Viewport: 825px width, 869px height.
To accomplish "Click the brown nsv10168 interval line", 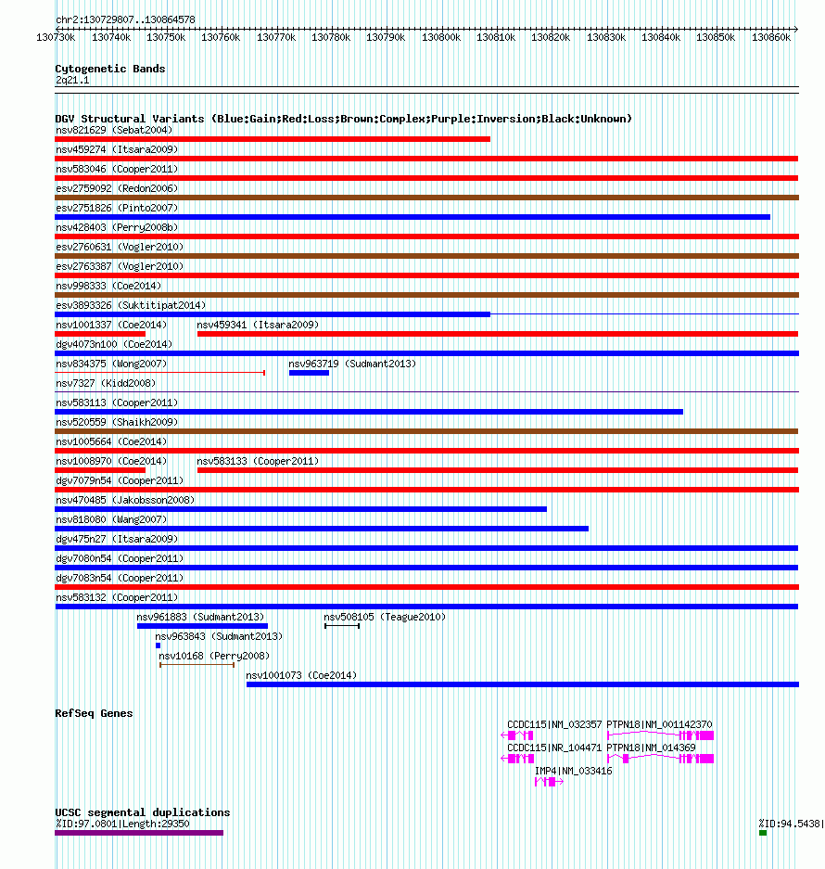I will [197, 664].
